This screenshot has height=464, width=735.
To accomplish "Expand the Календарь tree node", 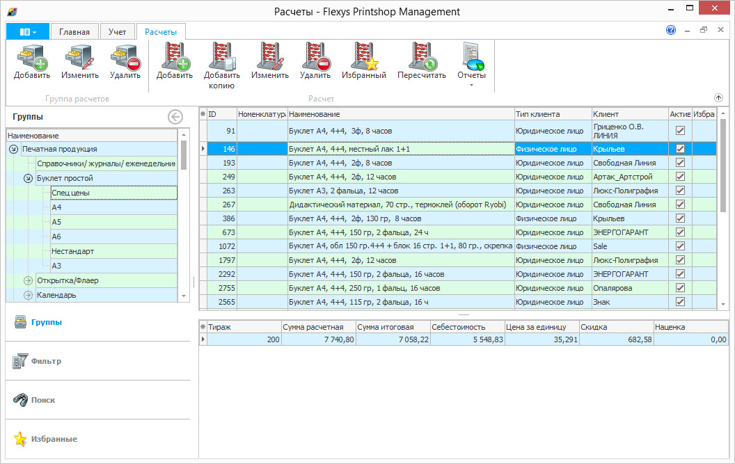I will coord(28,295).
